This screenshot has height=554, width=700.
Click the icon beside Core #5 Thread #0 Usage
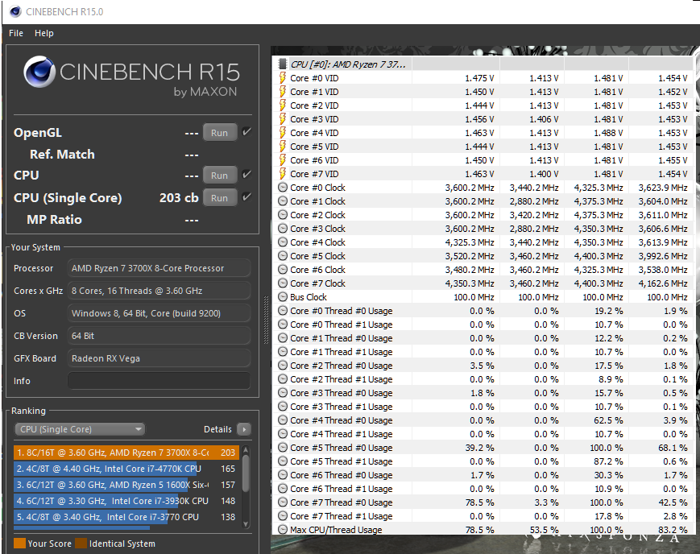coord(283,448)
